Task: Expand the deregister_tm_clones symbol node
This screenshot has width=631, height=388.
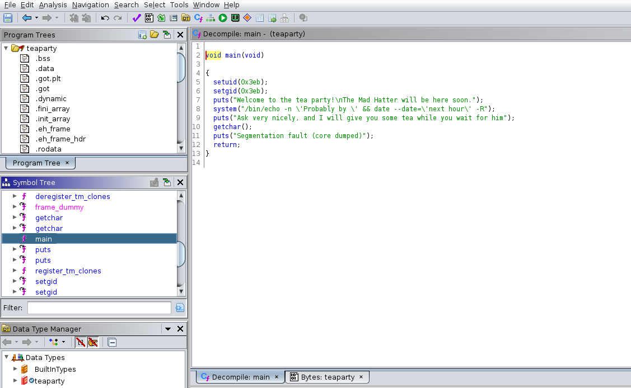Action: tap(15, 196)
